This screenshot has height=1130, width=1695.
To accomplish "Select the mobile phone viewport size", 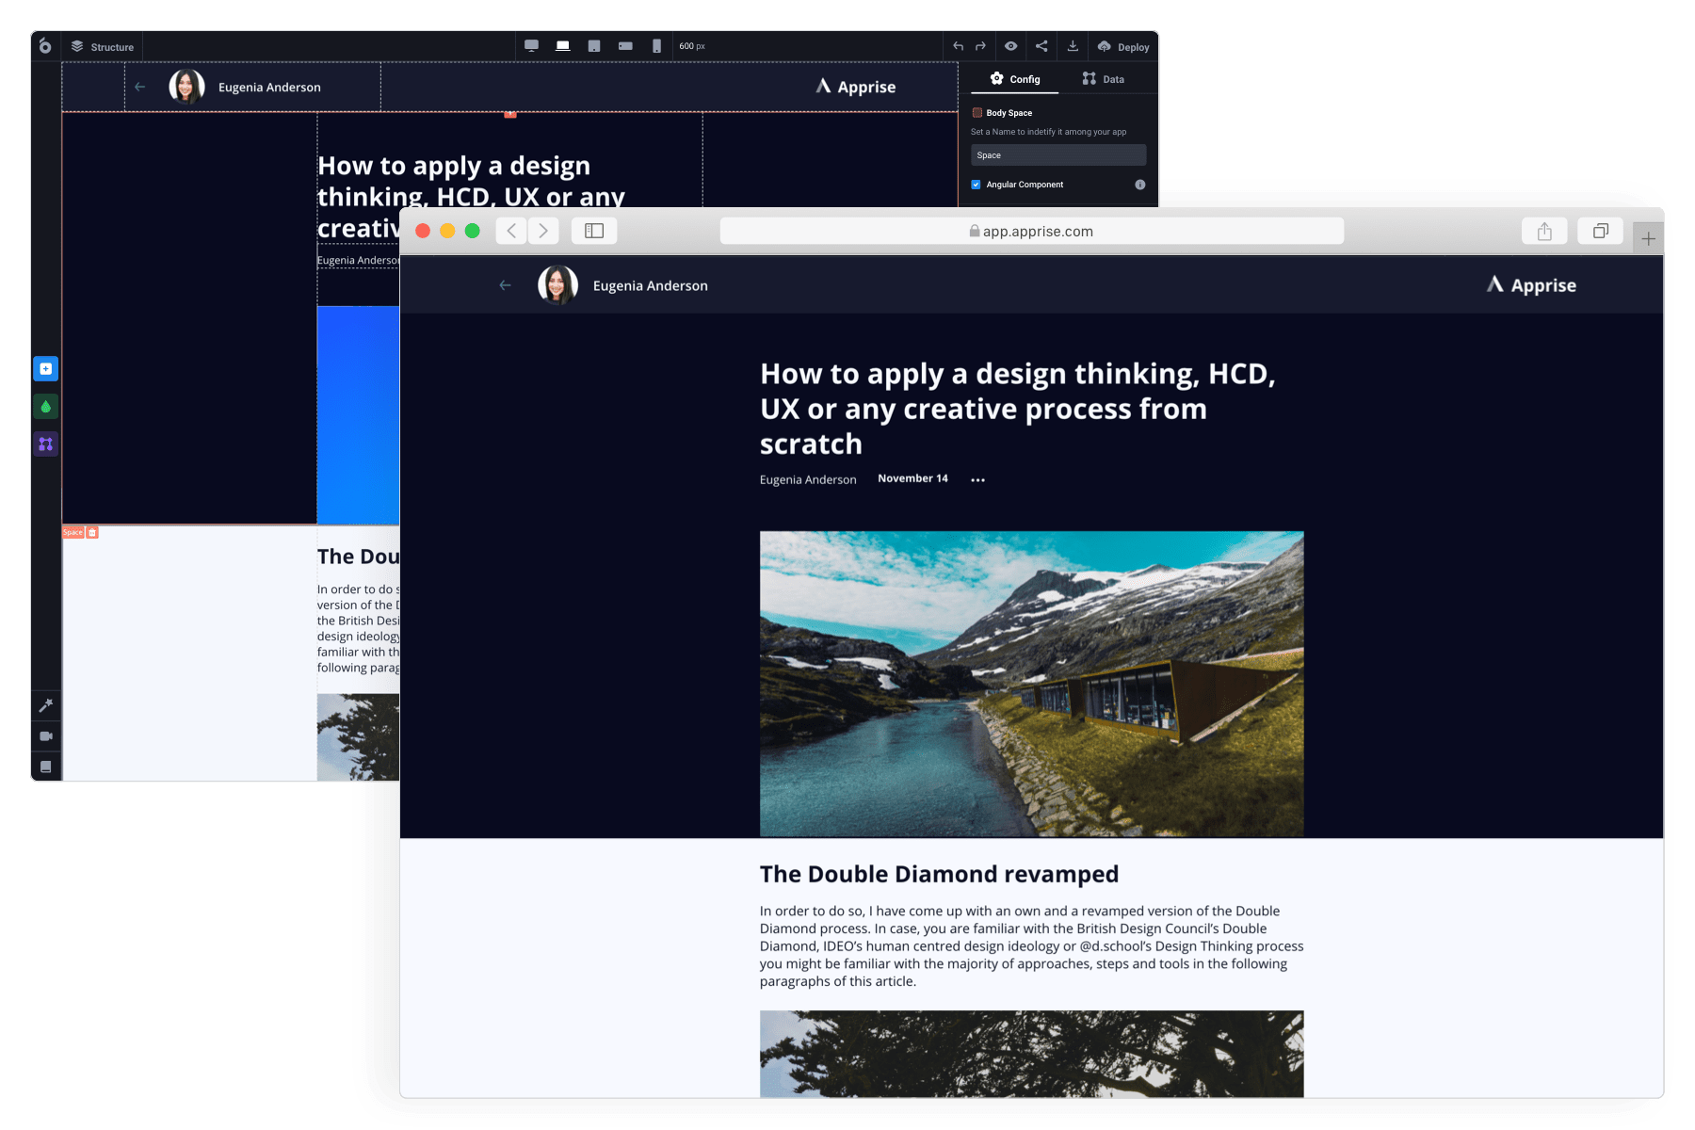I will (x=656, y=46).
